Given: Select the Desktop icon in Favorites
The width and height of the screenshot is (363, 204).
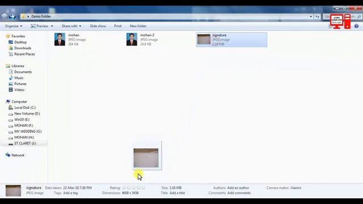Looking at the screenshot, I should (11, 42).
